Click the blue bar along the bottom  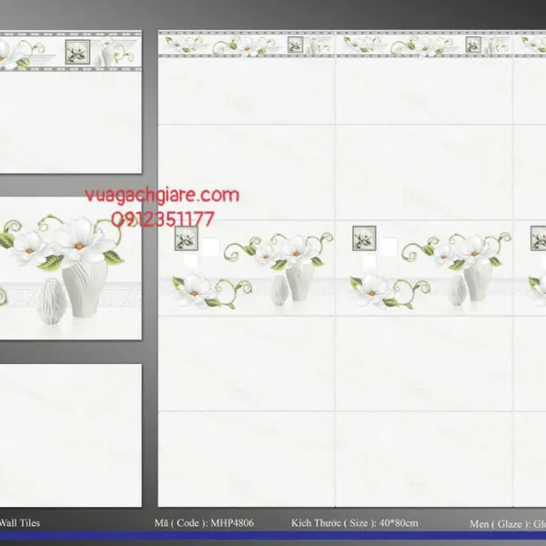coord(273,537)
